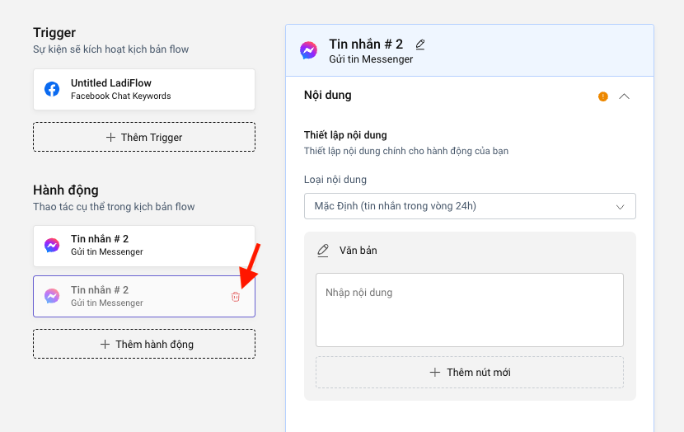The image size is (684, 432).
Task: Click the Nội dung section header
Action: pos(328,96)
